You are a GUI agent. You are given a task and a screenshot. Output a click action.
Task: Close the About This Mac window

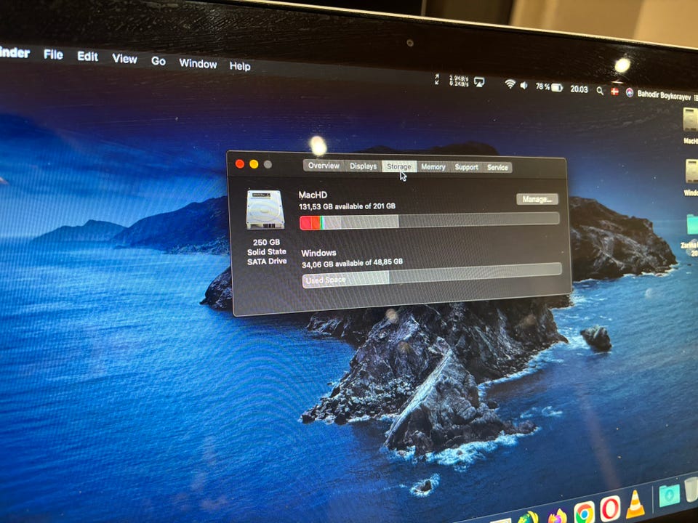tap(239, 164)
